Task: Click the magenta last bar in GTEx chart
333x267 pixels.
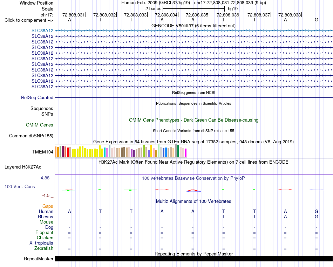Action: (x=186, y=153)
